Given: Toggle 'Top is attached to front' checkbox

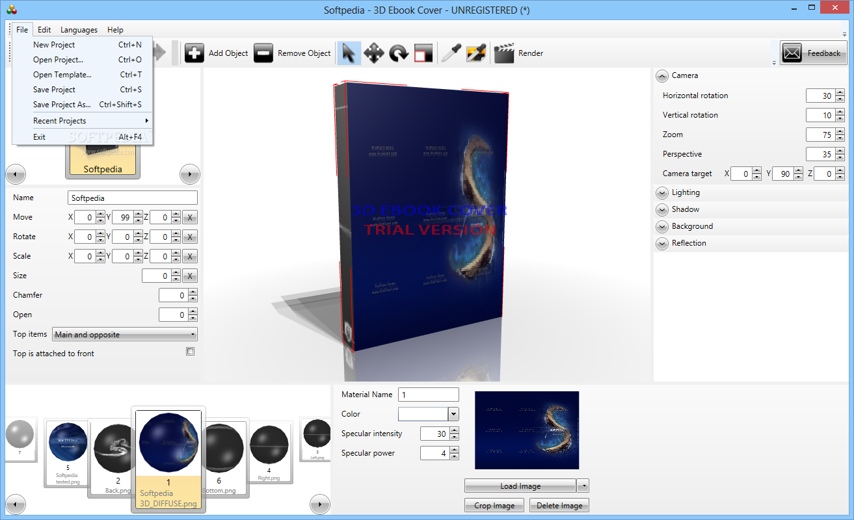Looking at the screenshot, I should click(190, 352).
